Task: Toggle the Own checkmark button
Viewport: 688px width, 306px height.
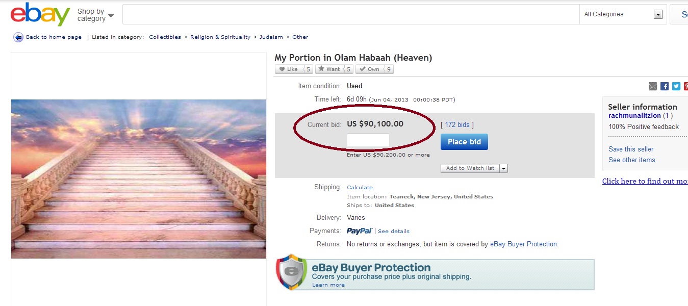Action: 369,69
